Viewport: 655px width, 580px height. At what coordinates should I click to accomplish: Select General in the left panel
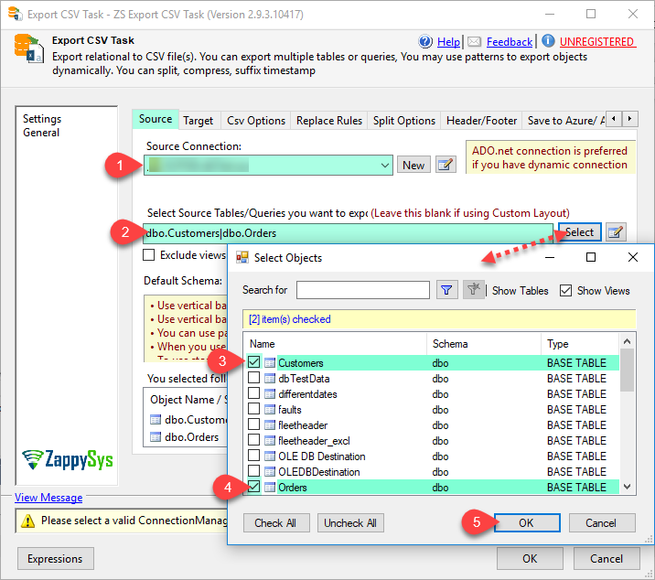pyautogui.click(x=41, y=133)
